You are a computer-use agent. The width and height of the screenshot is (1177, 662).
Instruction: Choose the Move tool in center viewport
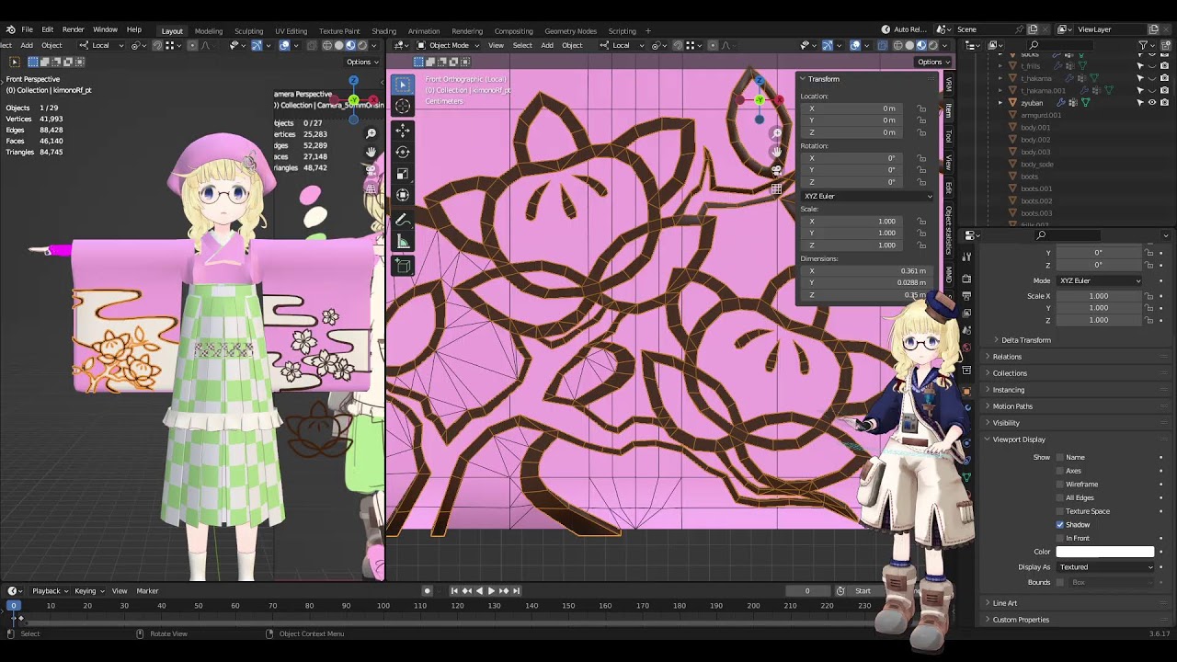click(x=403, y=131)
